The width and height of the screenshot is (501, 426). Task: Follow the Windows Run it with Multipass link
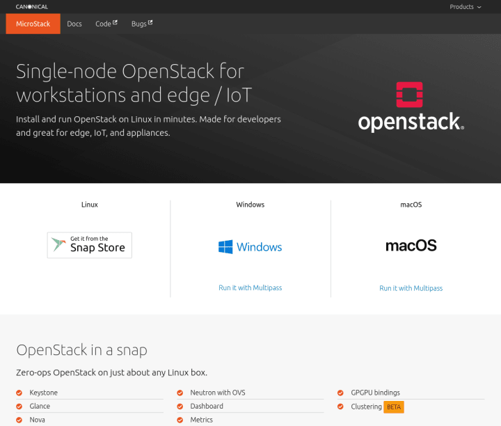pyautogui.click(x=250, y=287)
